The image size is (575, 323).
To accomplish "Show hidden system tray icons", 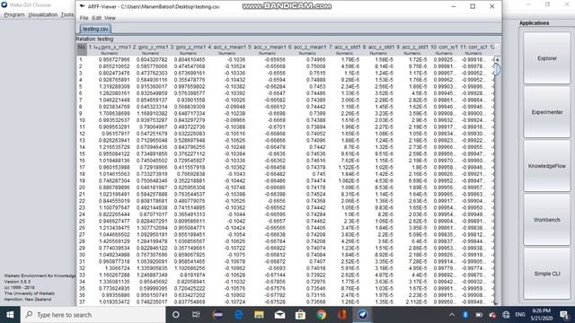I will (x=452, y=315).
